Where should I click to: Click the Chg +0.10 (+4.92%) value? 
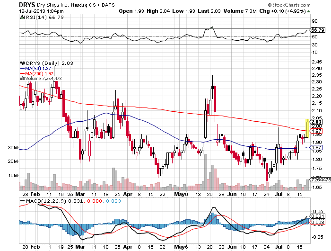click(282, 11)
